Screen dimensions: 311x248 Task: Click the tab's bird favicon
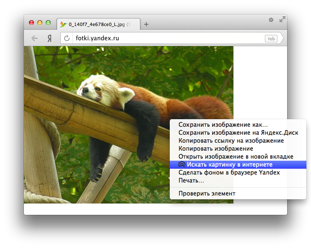pos(63,24)
